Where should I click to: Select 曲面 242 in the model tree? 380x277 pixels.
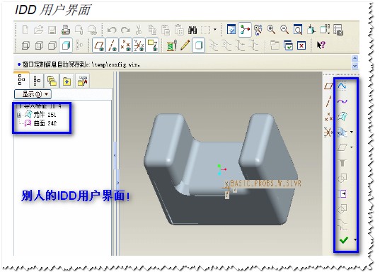(41, 123)
